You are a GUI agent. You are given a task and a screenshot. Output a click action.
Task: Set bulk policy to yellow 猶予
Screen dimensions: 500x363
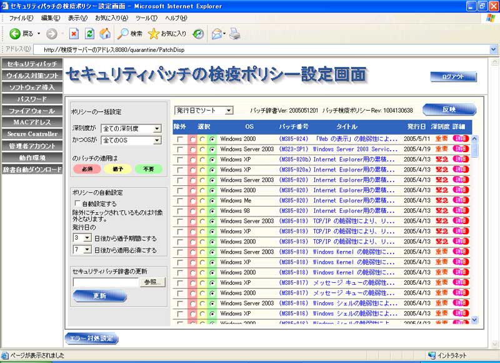pyautogui.click(x=117, y=169)
